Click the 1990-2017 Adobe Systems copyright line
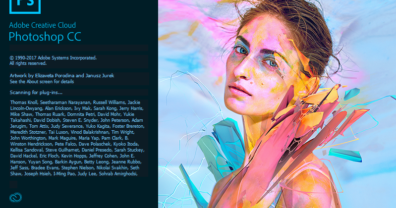This screenshot has width=396, height=208. (54, 58)
